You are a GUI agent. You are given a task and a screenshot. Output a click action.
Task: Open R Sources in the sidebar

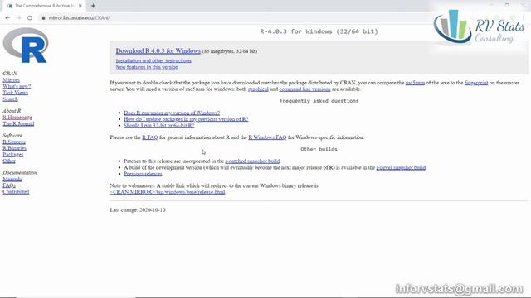pos(14,142)
